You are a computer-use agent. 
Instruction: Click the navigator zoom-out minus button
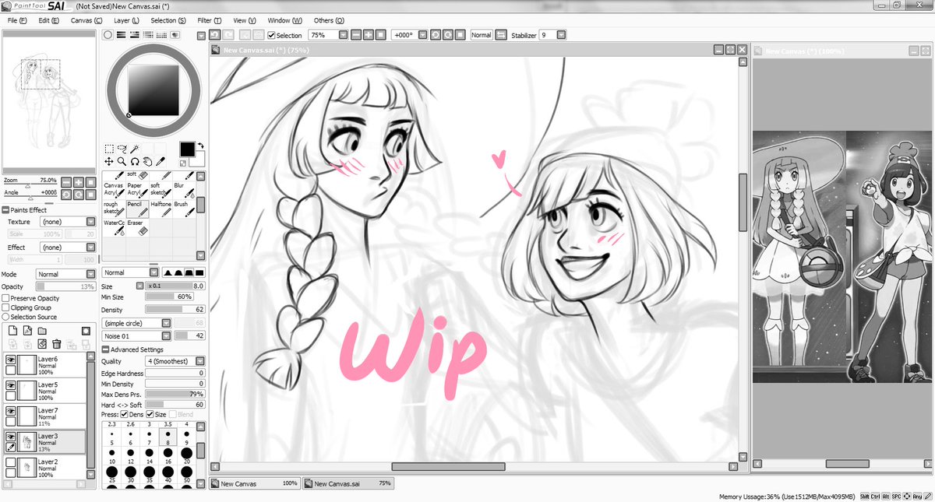(x=67, y=181)
